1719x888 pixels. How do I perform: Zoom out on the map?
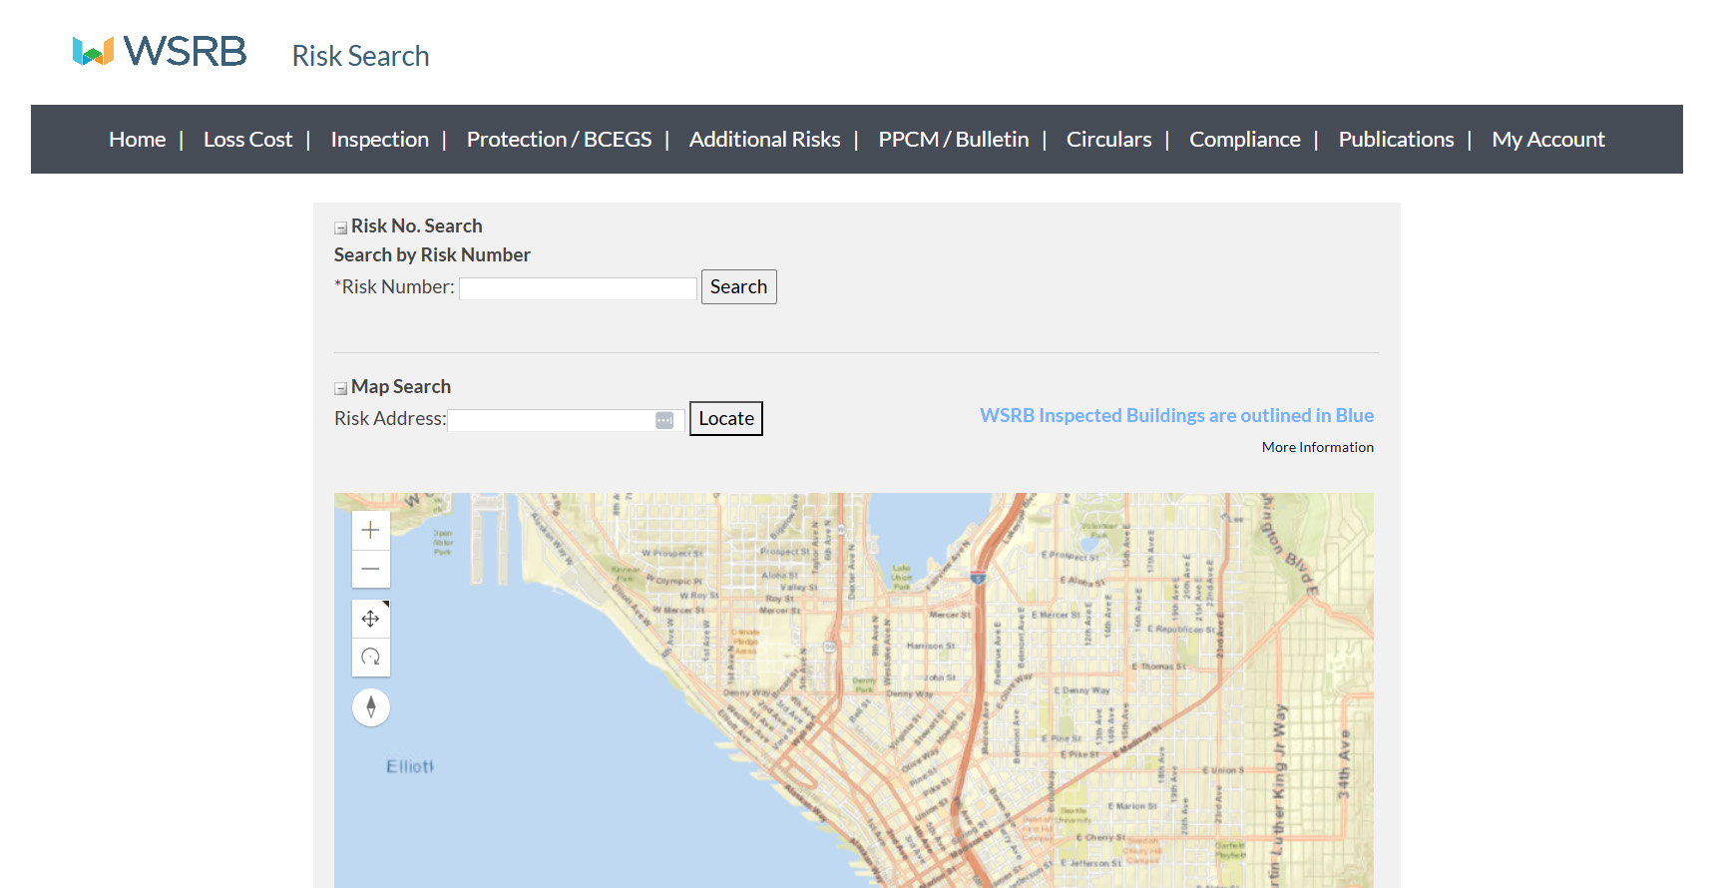point(370,569)
